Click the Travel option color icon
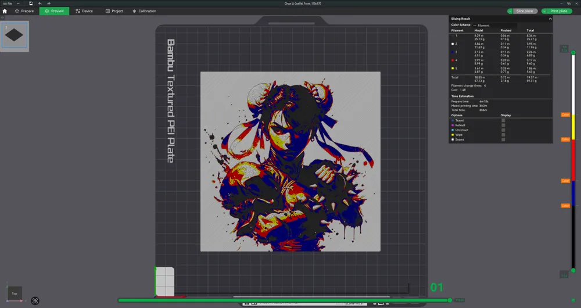This screenshot has height=308, width=581. tap(453, 120)
